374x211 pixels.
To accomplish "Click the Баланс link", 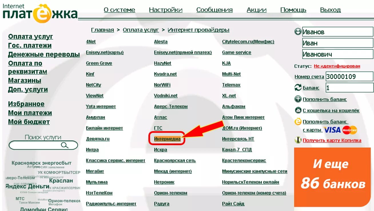I will (311, 88).
